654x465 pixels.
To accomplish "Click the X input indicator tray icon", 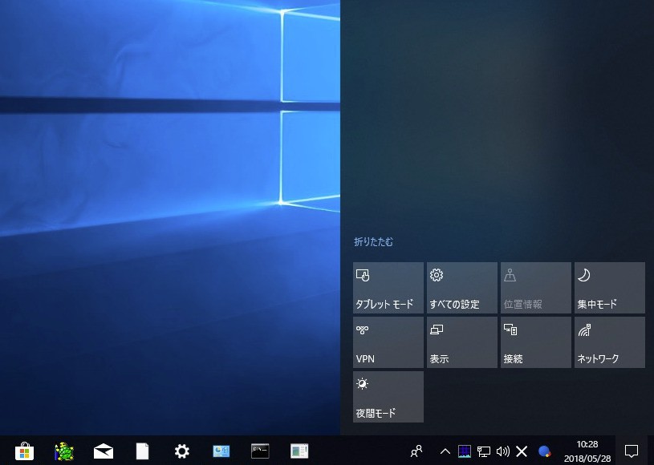I will click(522, 451).
